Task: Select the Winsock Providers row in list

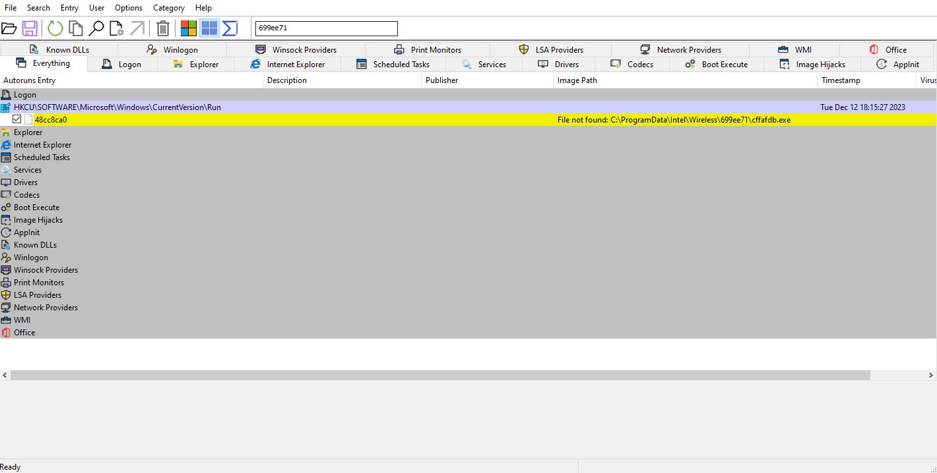Action: click(x=468, y=269)
